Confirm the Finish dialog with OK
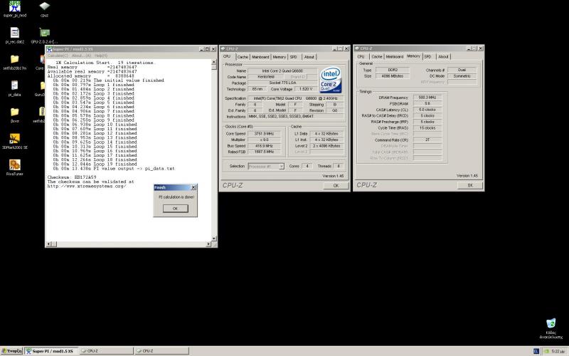569x356 pixels. tap(175, 209)
